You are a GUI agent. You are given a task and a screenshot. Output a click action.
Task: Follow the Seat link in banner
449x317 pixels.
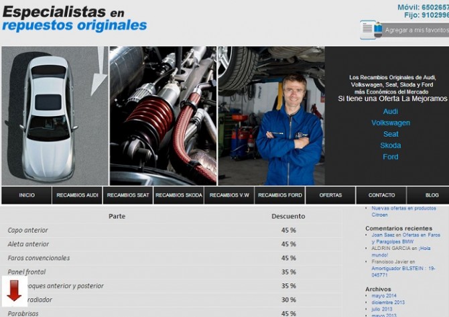tap(391, 134)
